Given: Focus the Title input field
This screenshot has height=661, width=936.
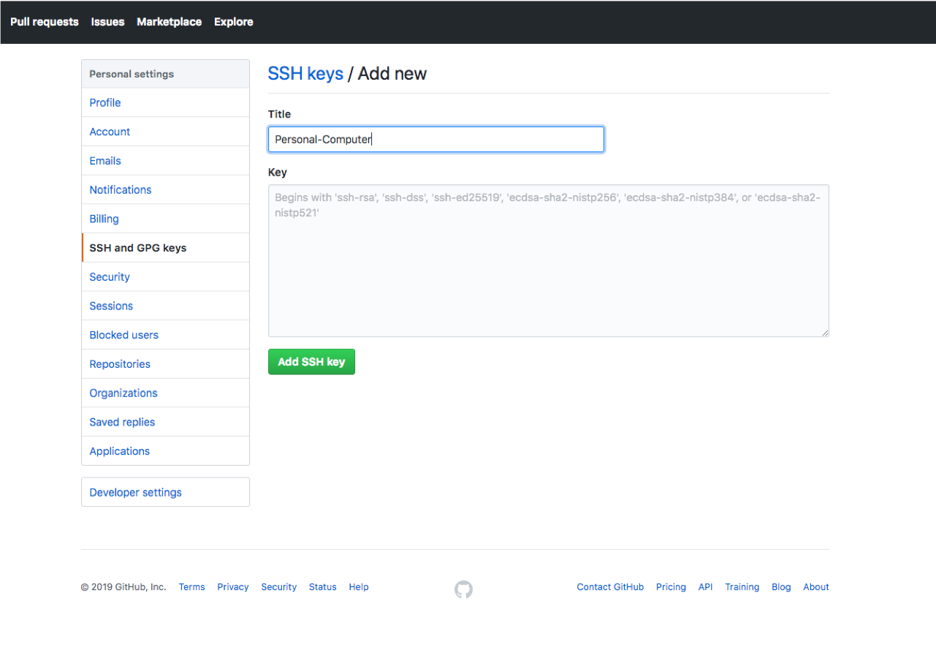Looking at the screenshot, I should (x=436, y=139).
